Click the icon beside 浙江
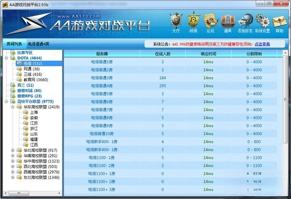 (25, 128)
